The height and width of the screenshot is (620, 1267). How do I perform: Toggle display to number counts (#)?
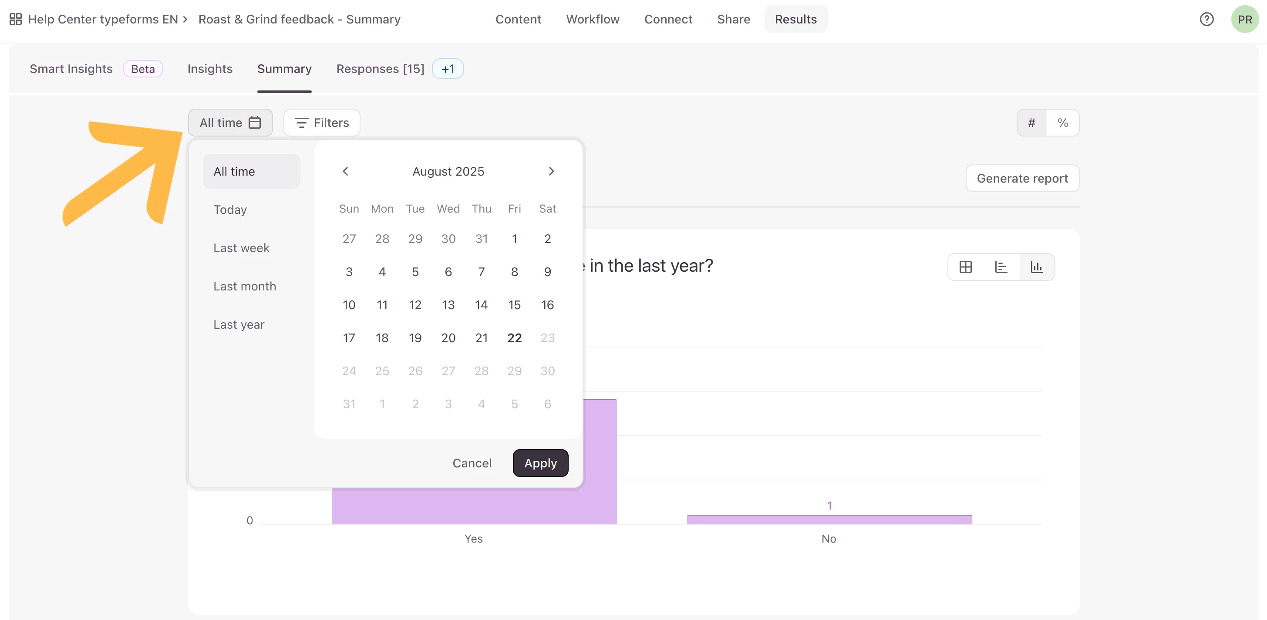coord(1031,123)
